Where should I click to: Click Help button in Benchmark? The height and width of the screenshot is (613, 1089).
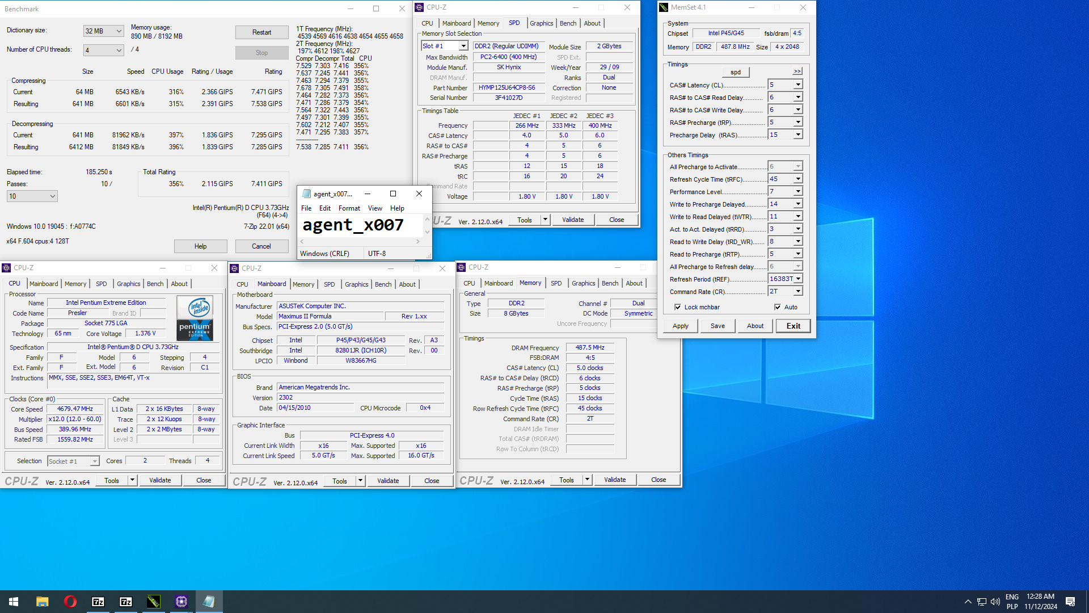click(x=200, y=246)
